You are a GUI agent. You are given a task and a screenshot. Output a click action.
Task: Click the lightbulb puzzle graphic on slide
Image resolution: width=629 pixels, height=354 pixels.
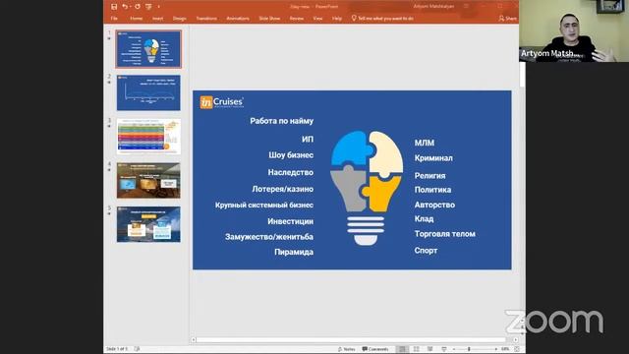pos(367,188)
